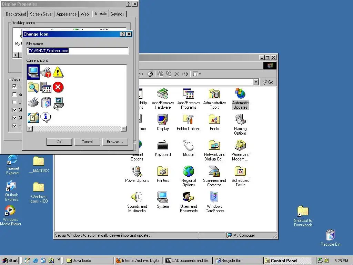353x265 pixels.
Task: Expand the taskbar quick launch chevron
Action: click(x=59, y=259)
